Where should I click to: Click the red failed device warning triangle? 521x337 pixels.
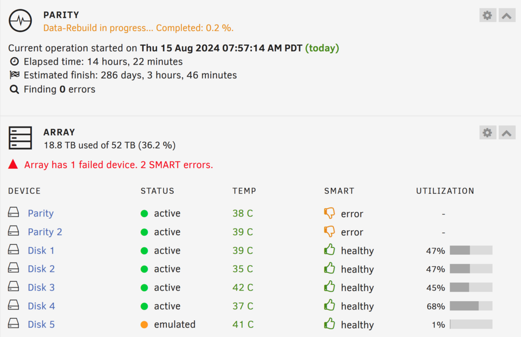pos(13,164)
